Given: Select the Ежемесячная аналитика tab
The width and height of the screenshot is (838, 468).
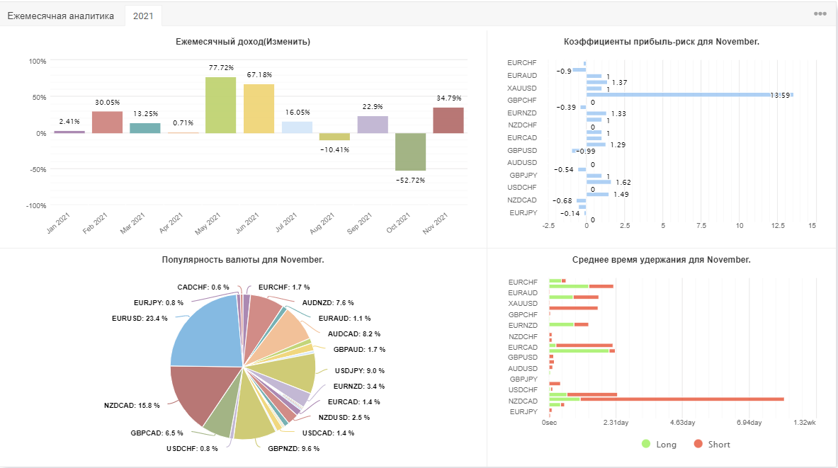Looking at the screenshot, I should tap(61, 16).
